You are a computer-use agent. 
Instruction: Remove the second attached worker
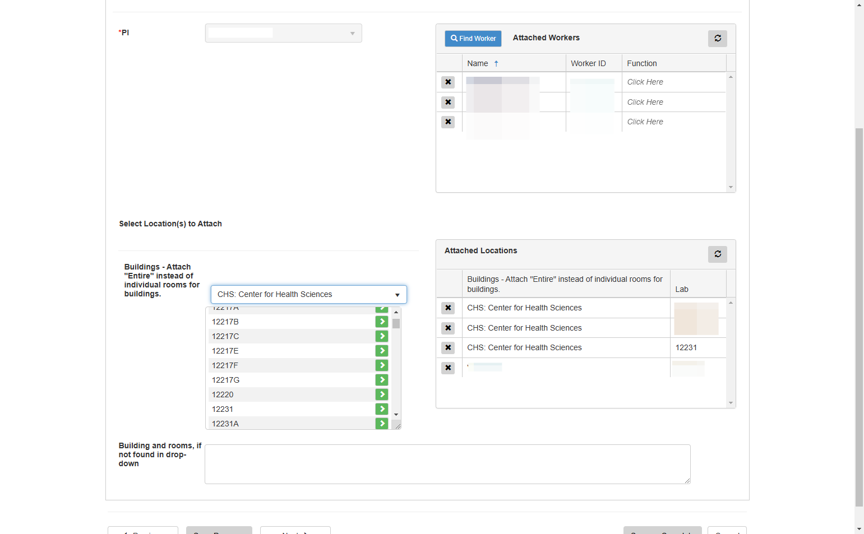pyautogui.click(x=447, y=102)
